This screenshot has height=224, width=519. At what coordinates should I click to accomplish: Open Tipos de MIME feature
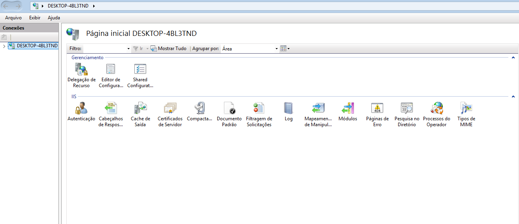click(466, 114)
